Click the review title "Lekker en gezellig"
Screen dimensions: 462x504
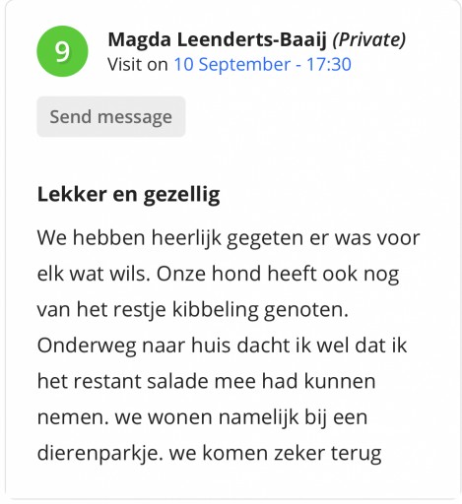coord(128,195)
